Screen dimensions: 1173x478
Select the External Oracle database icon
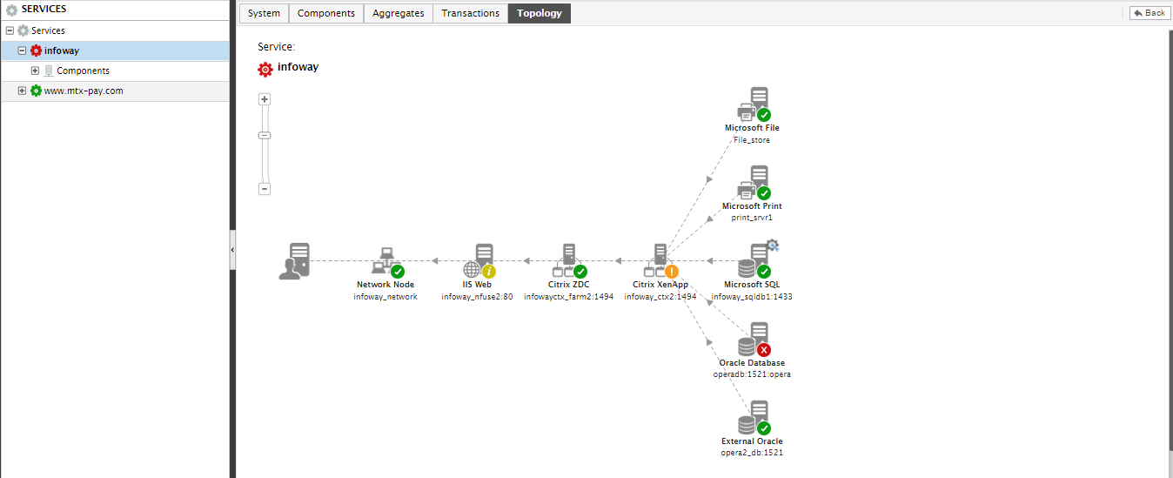[754, 417]
